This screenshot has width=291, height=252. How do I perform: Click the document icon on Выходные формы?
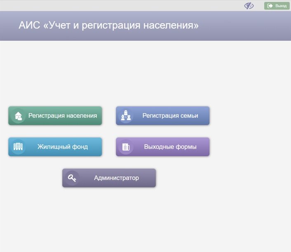pos(126,147)
